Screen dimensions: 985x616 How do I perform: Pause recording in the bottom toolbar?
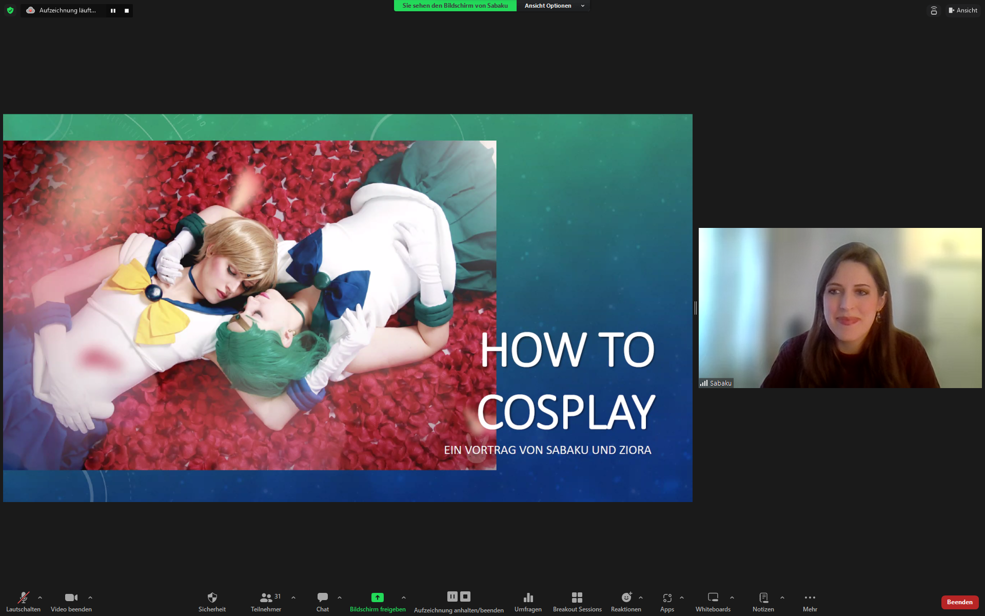coord(452,596)
